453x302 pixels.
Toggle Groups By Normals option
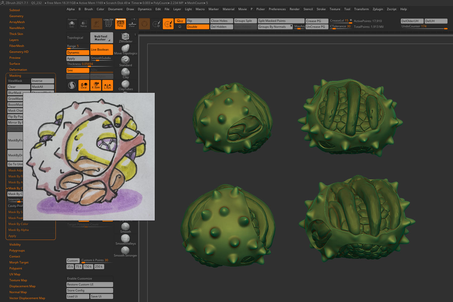275,27
